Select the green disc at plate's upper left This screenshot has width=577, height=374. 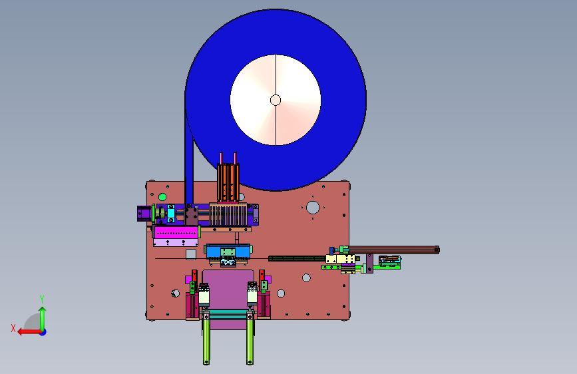click(x=162, y=197)
